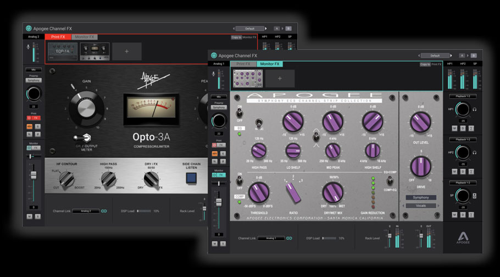Click plus slot to add FX in rear window

click(126, 51)
